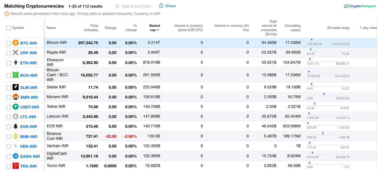Click the Bitcoin 52-week range marker

point(311,40)
